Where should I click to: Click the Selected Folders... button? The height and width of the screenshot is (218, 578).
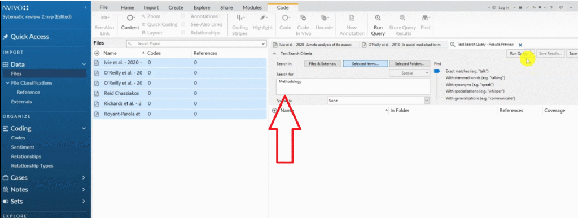410,63
